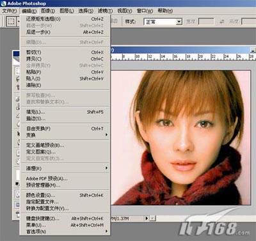This screenshot has width=256, height=241.
Task: Open the 样式 style dropdown set to 正常
Action: pyautogui.click(x=163, y=22)
